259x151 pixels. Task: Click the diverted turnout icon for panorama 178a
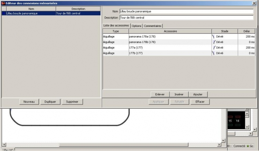click(213, 36)
